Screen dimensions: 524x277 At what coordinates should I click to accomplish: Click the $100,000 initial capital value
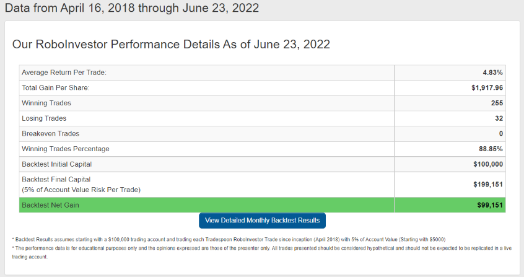(488, 164)
